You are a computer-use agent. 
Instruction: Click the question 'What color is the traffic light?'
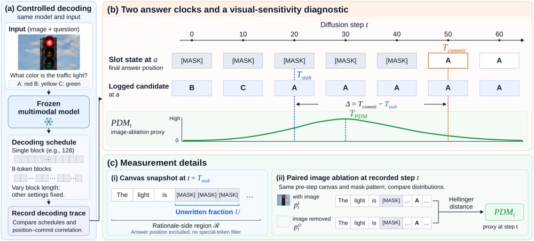click(49, 76)
